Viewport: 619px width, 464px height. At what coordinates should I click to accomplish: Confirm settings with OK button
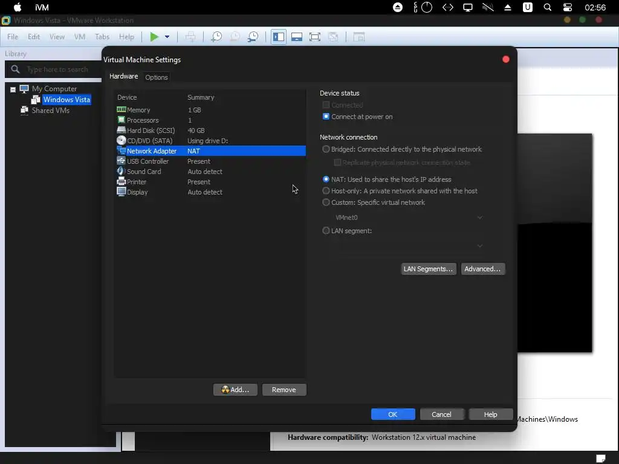point(393,414)
